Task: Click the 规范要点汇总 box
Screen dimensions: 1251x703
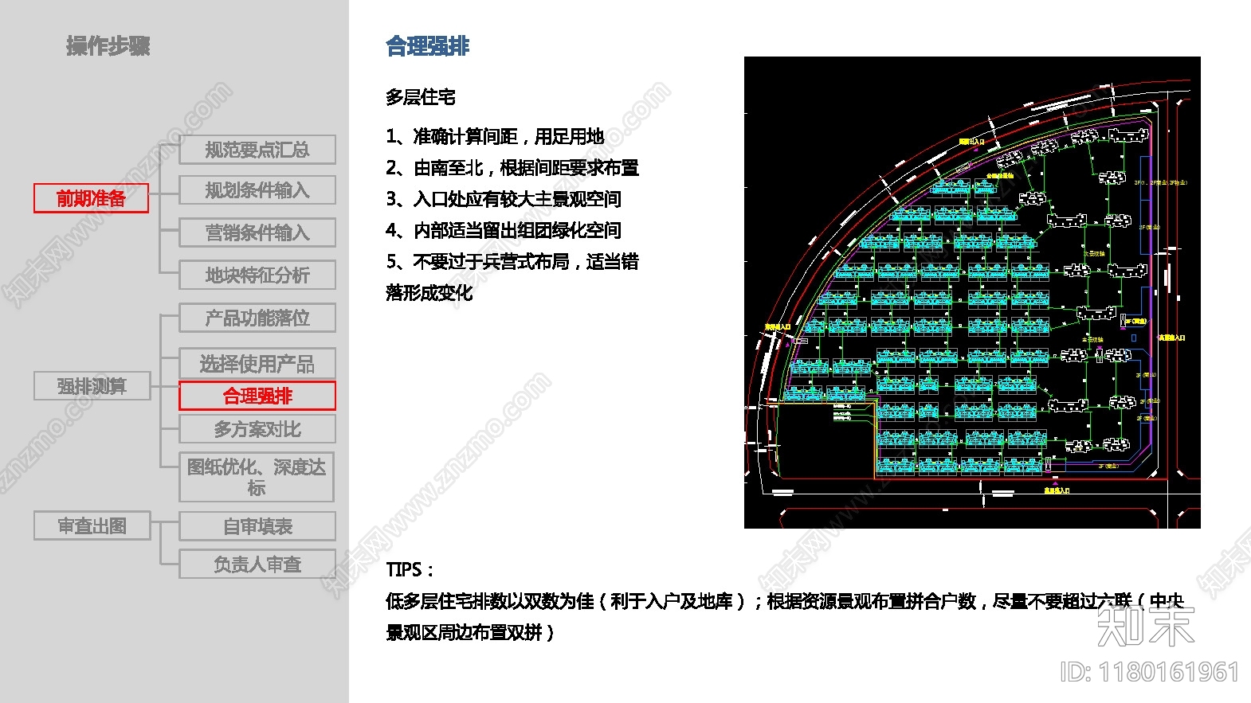Action: tap(257, 150)
